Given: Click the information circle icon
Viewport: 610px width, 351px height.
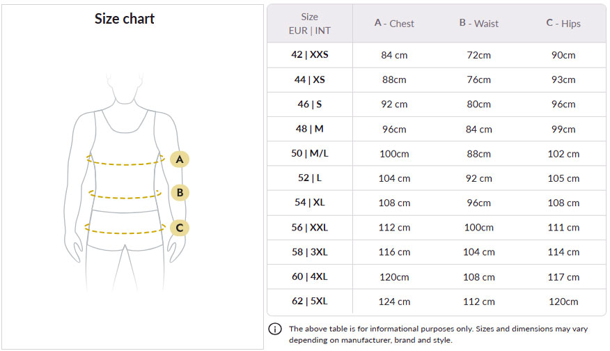Looking at the screenshot, I should [275, 329].
